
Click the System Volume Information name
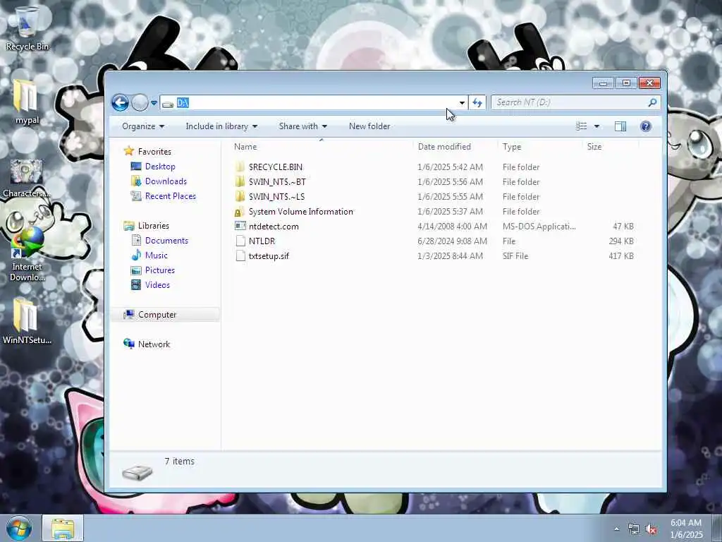coord(300,212)
